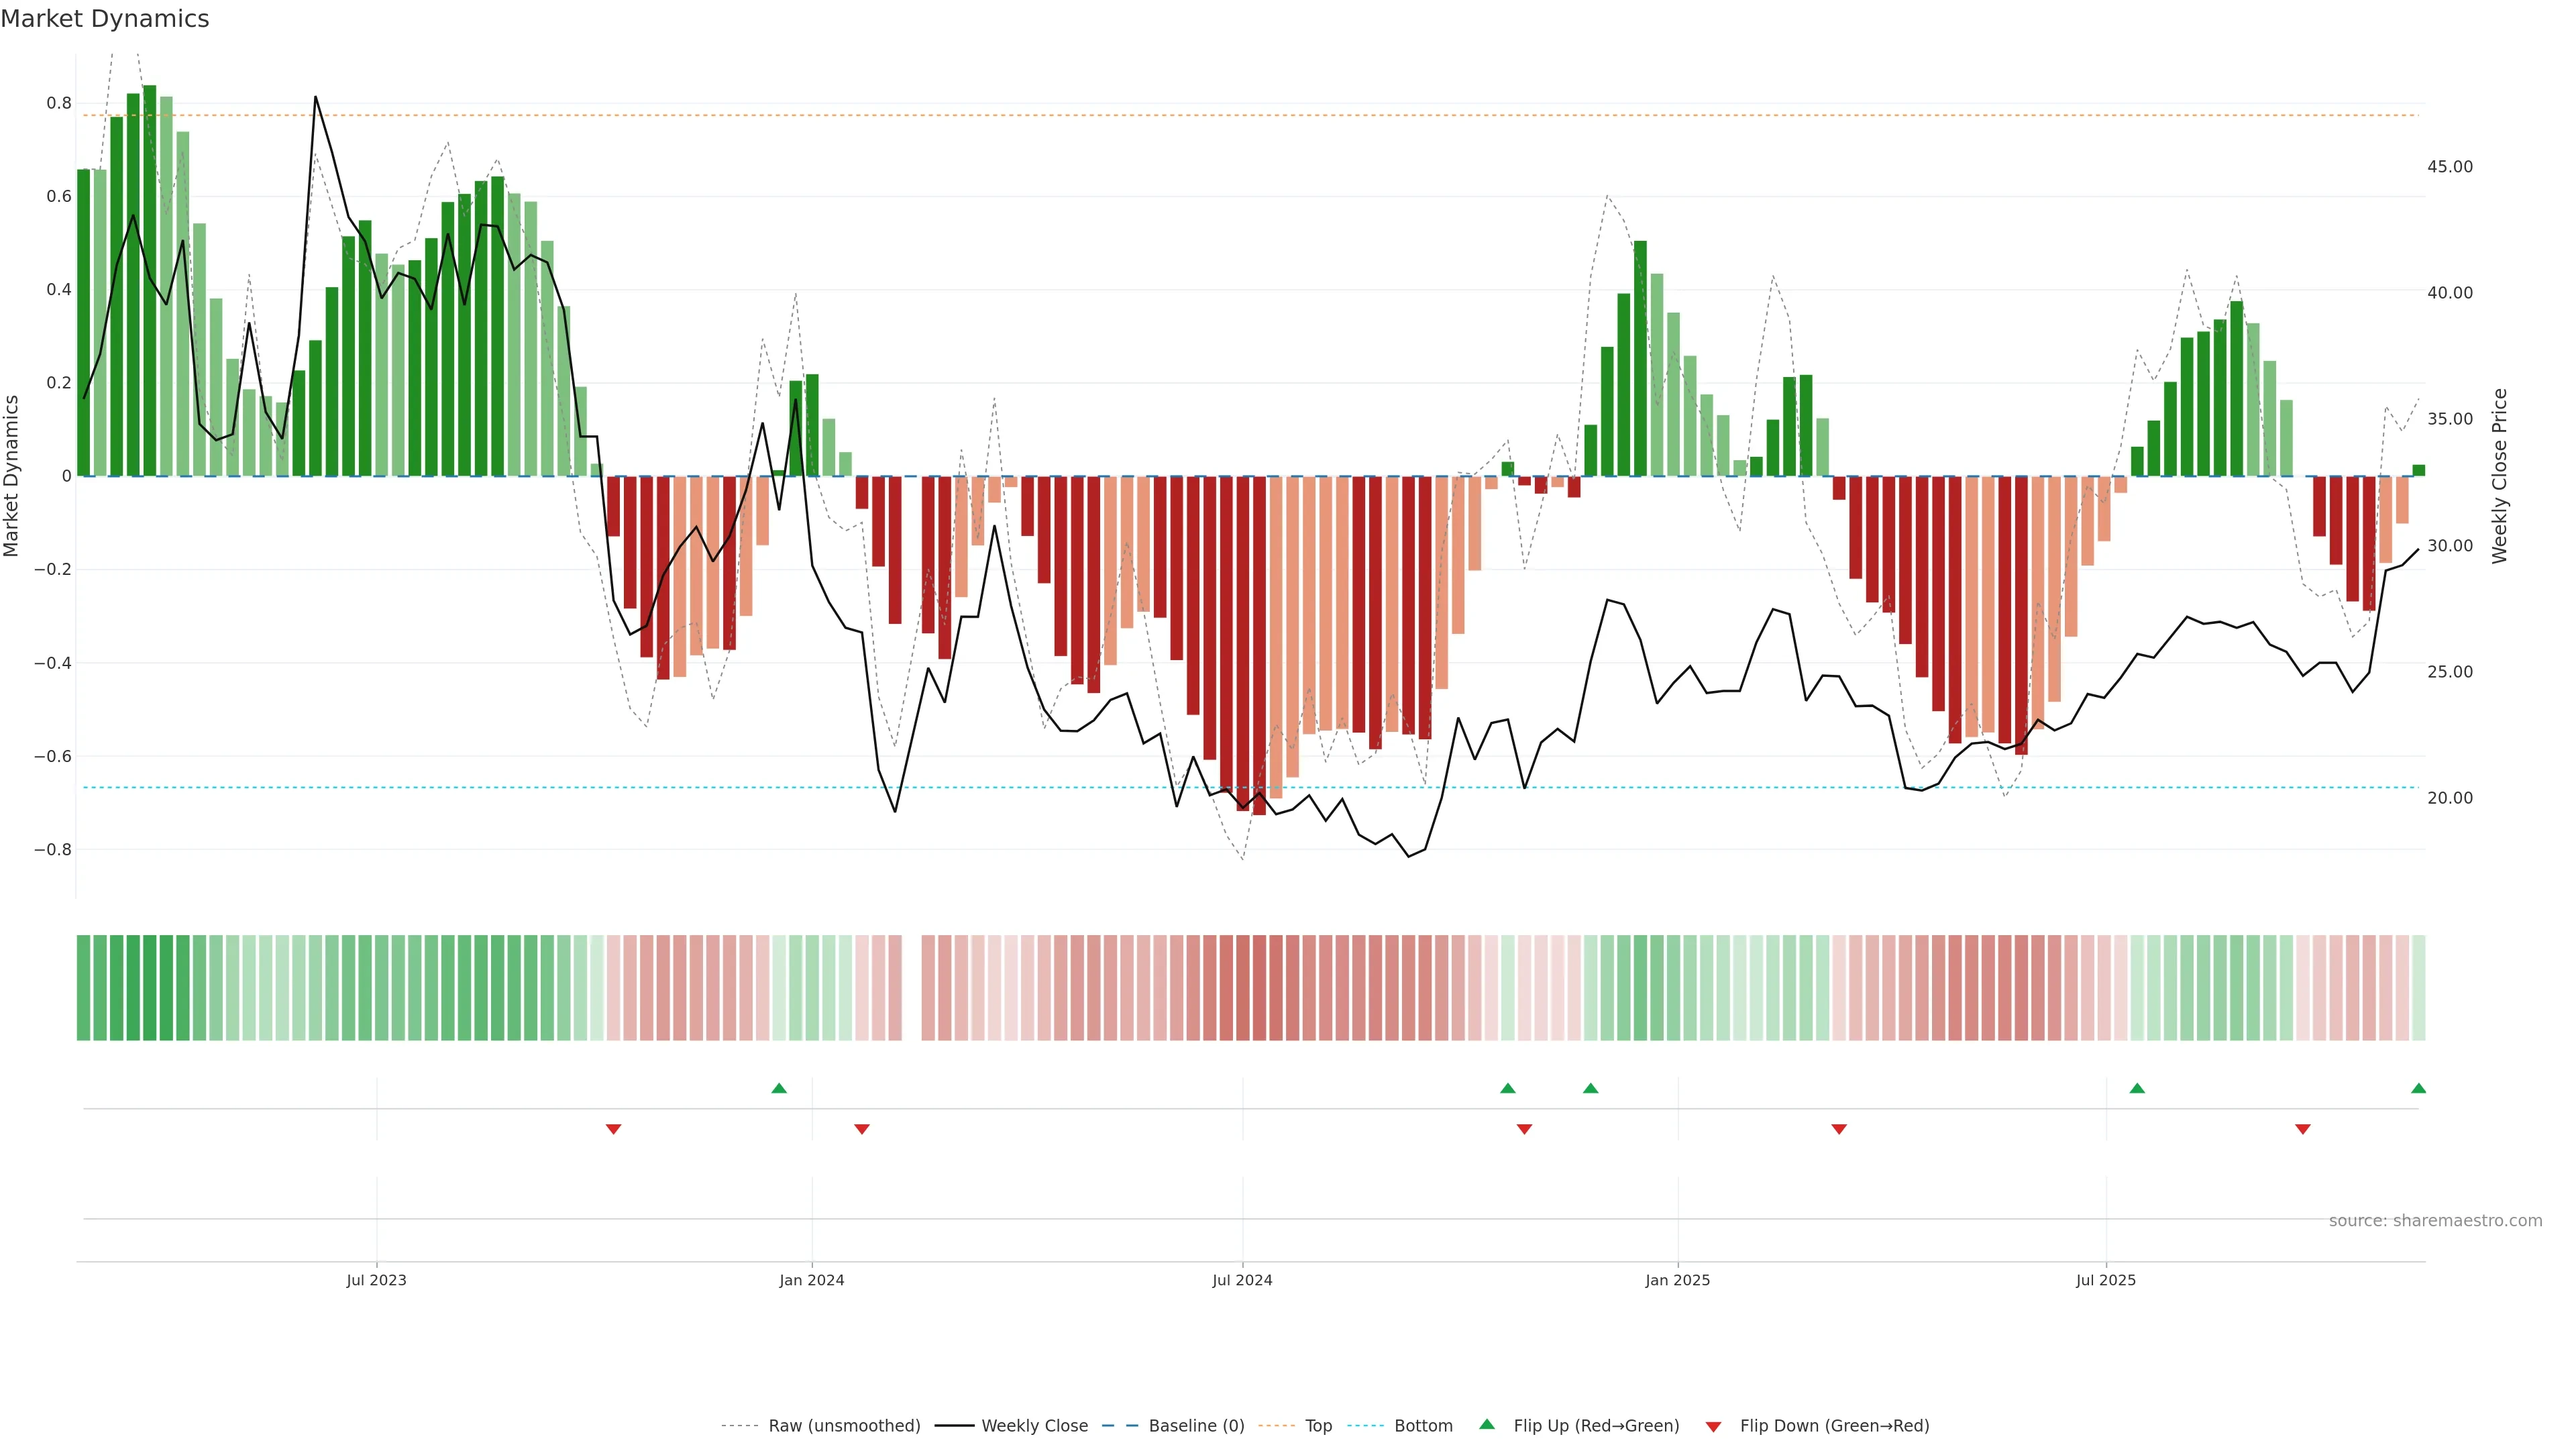Viewport: 2576px width, 1449px height.
Task: Click the last Flip Up marker at far right
Action: 2418,1088
